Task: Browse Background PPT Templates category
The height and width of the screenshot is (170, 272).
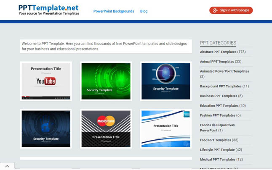Action: tap(221, 86)
